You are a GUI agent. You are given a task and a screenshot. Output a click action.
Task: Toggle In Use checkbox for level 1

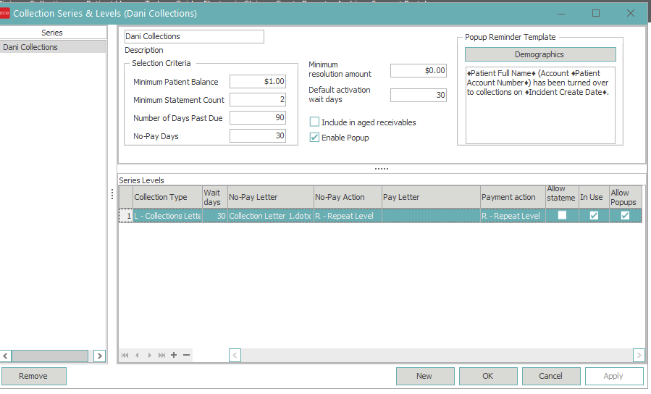pos(594,216)
